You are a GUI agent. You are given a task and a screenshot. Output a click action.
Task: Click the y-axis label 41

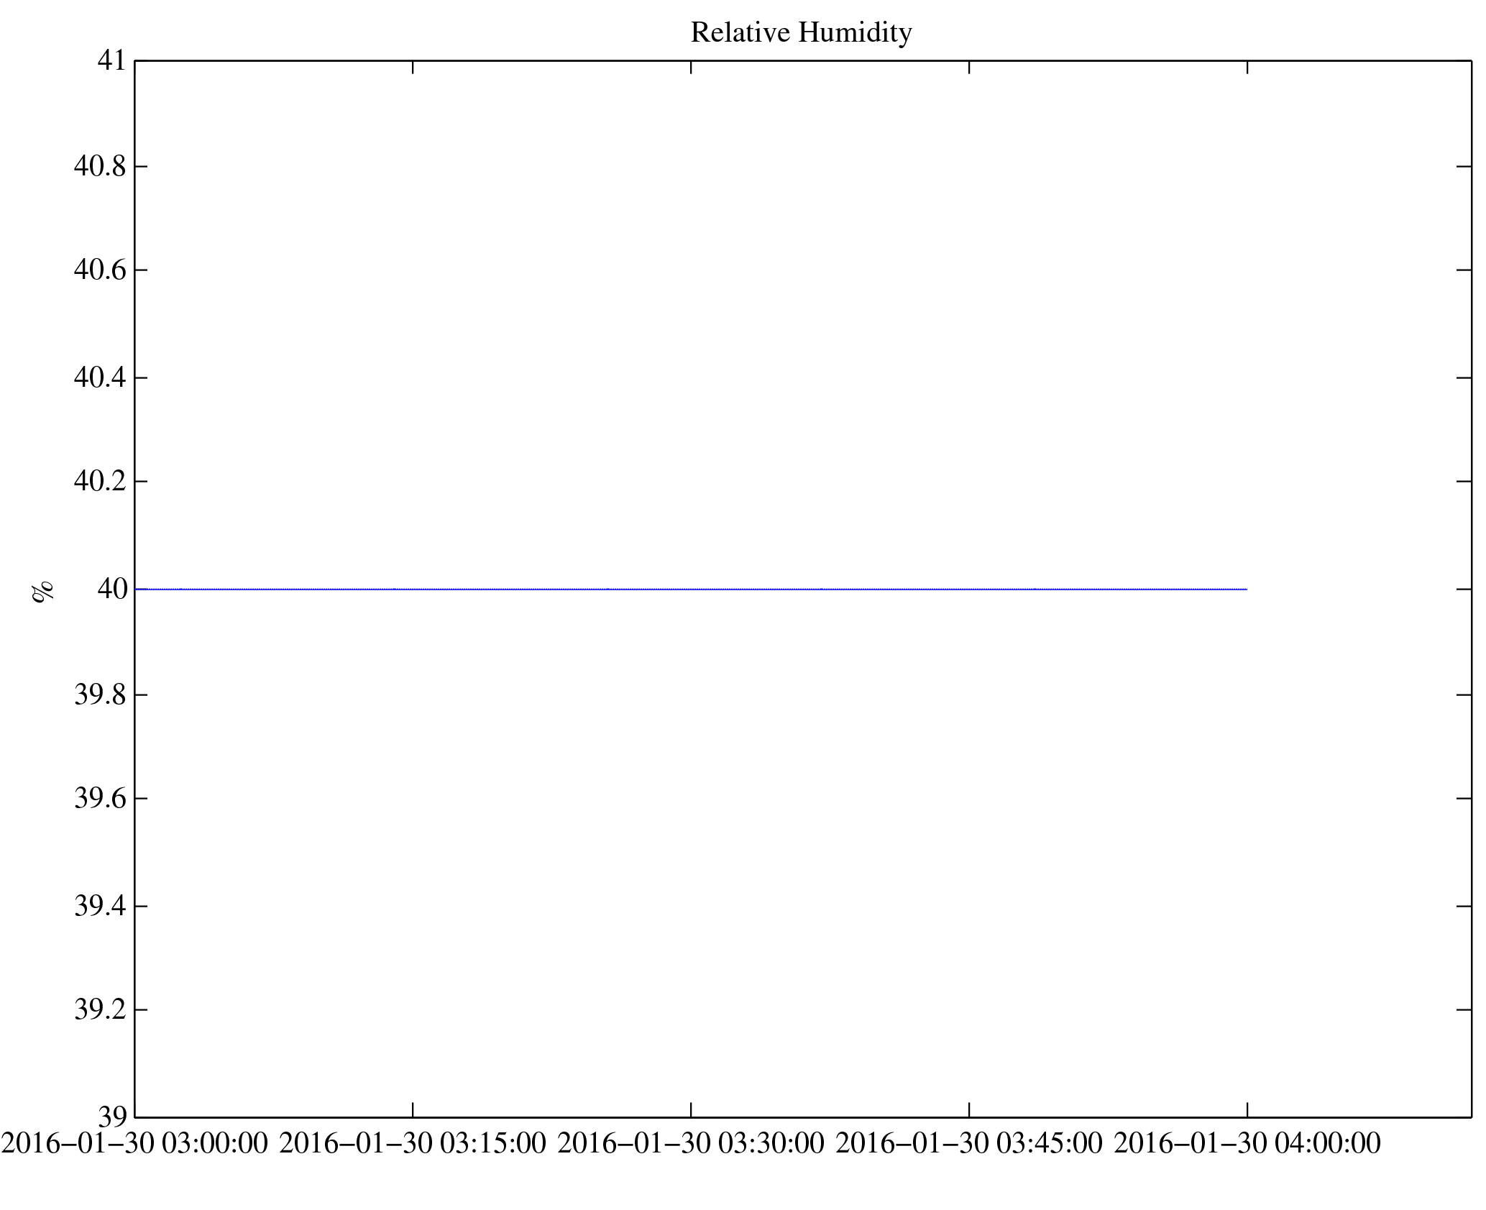[111, 61]
